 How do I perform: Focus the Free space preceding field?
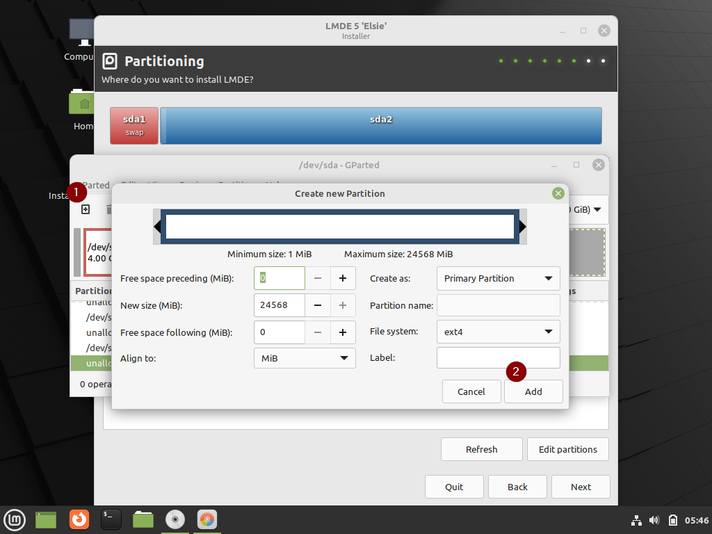pyautogui.click(x=280, y=278)
